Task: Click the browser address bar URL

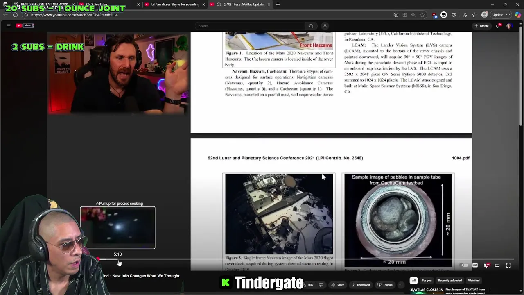Action: (74, 15)
